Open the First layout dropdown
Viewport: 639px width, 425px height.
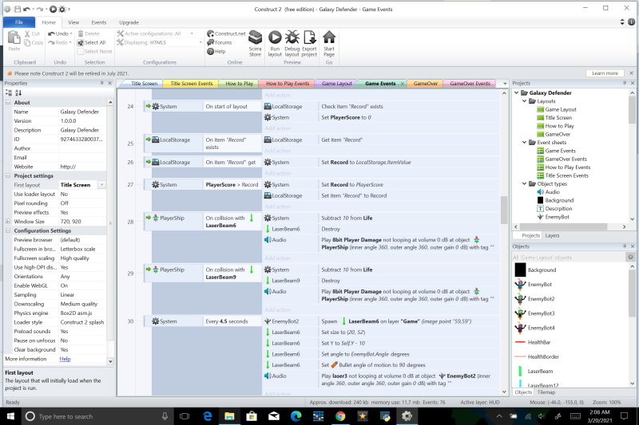tap(102, 185)
